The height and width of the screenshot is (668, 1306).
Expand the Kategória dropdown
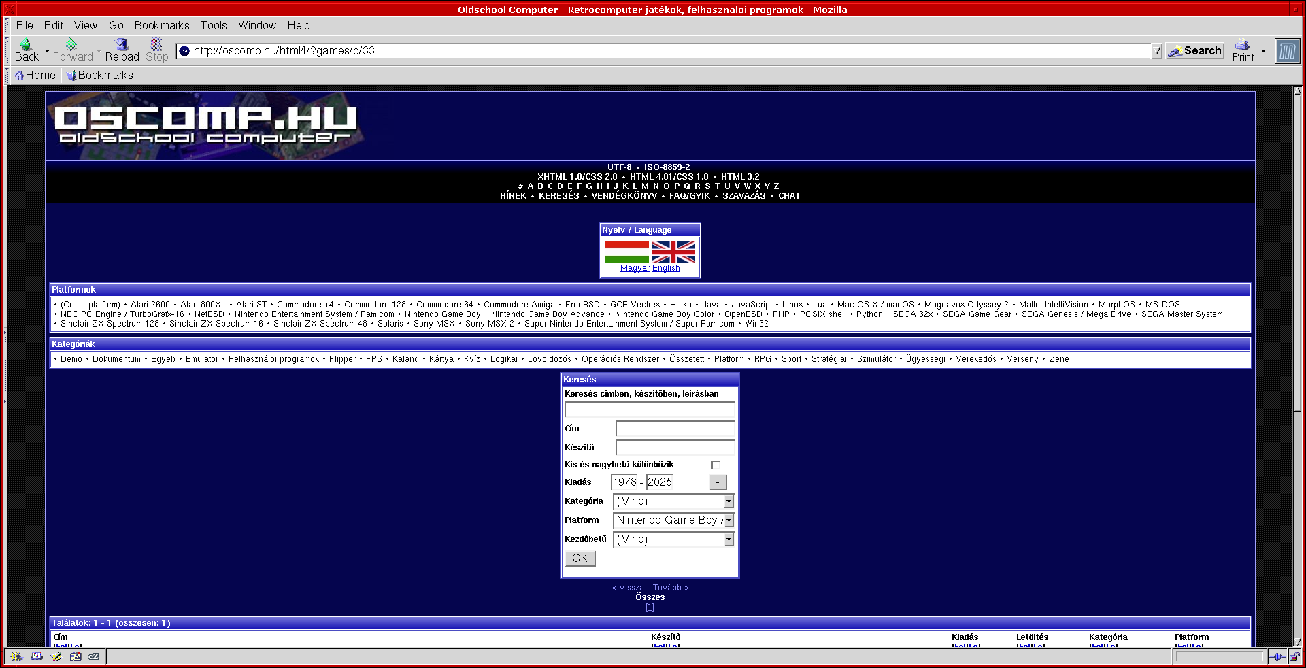pos(729,501)
